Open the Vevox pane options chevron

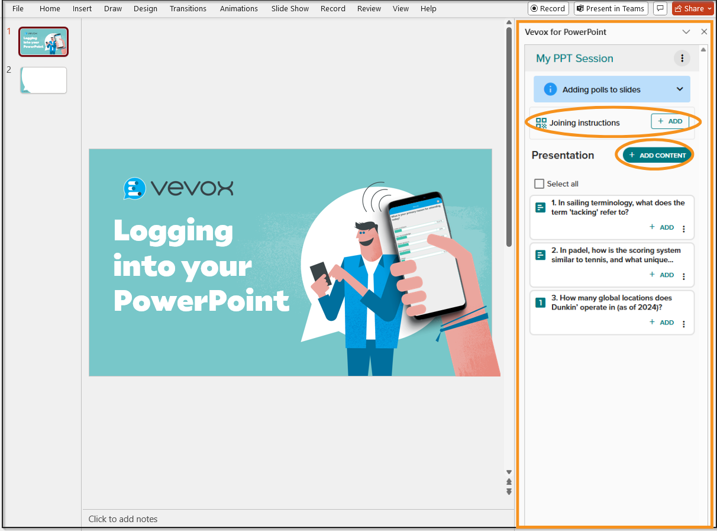[x=686, y=32]
